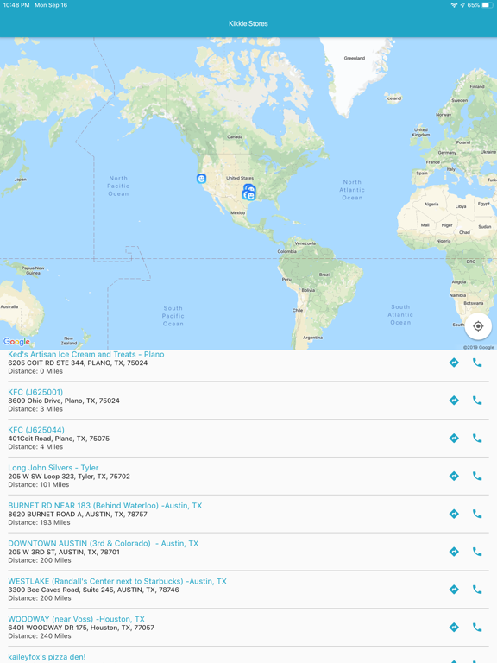Tap the United States label on map
Image resolution: width=497 pixels, height=663 pixels.
[240, 178]
